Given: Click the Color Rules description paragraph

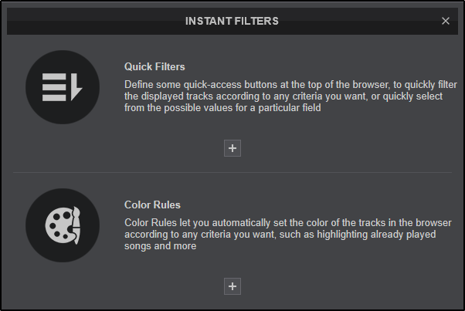Looking at the screenshot, I should point(294,235).
